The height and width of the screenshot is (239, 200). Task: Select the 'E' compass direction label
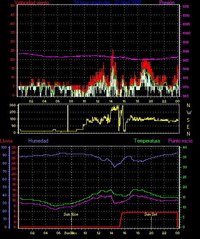188,127
